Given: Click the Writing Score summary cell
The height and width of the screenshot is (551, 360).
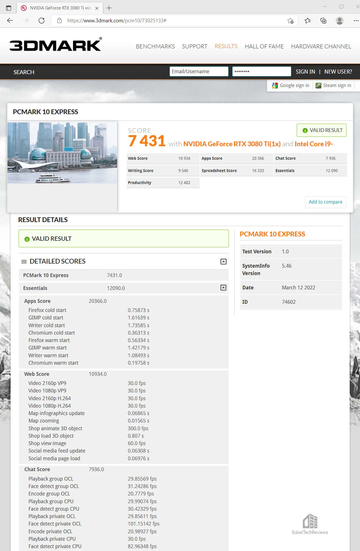Looking at the screenshot, I should click(x=163, y=171).
